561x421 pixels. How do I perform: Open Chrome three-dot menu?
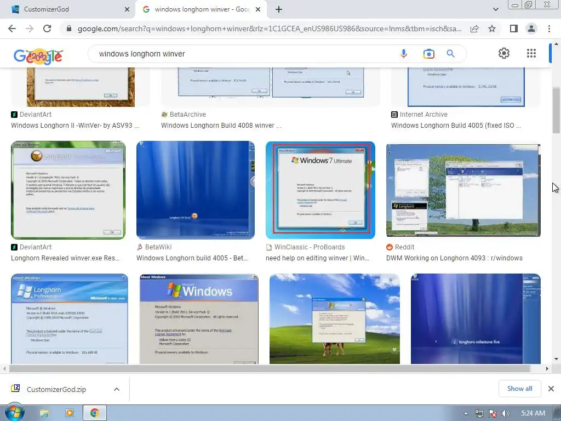[x=549, y=29]
